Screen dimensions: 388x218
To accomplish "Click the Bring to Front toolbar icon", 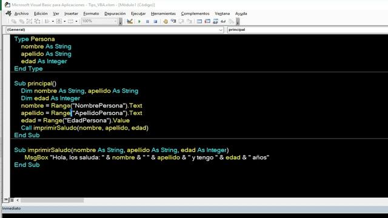I will [x=14, y=22].
